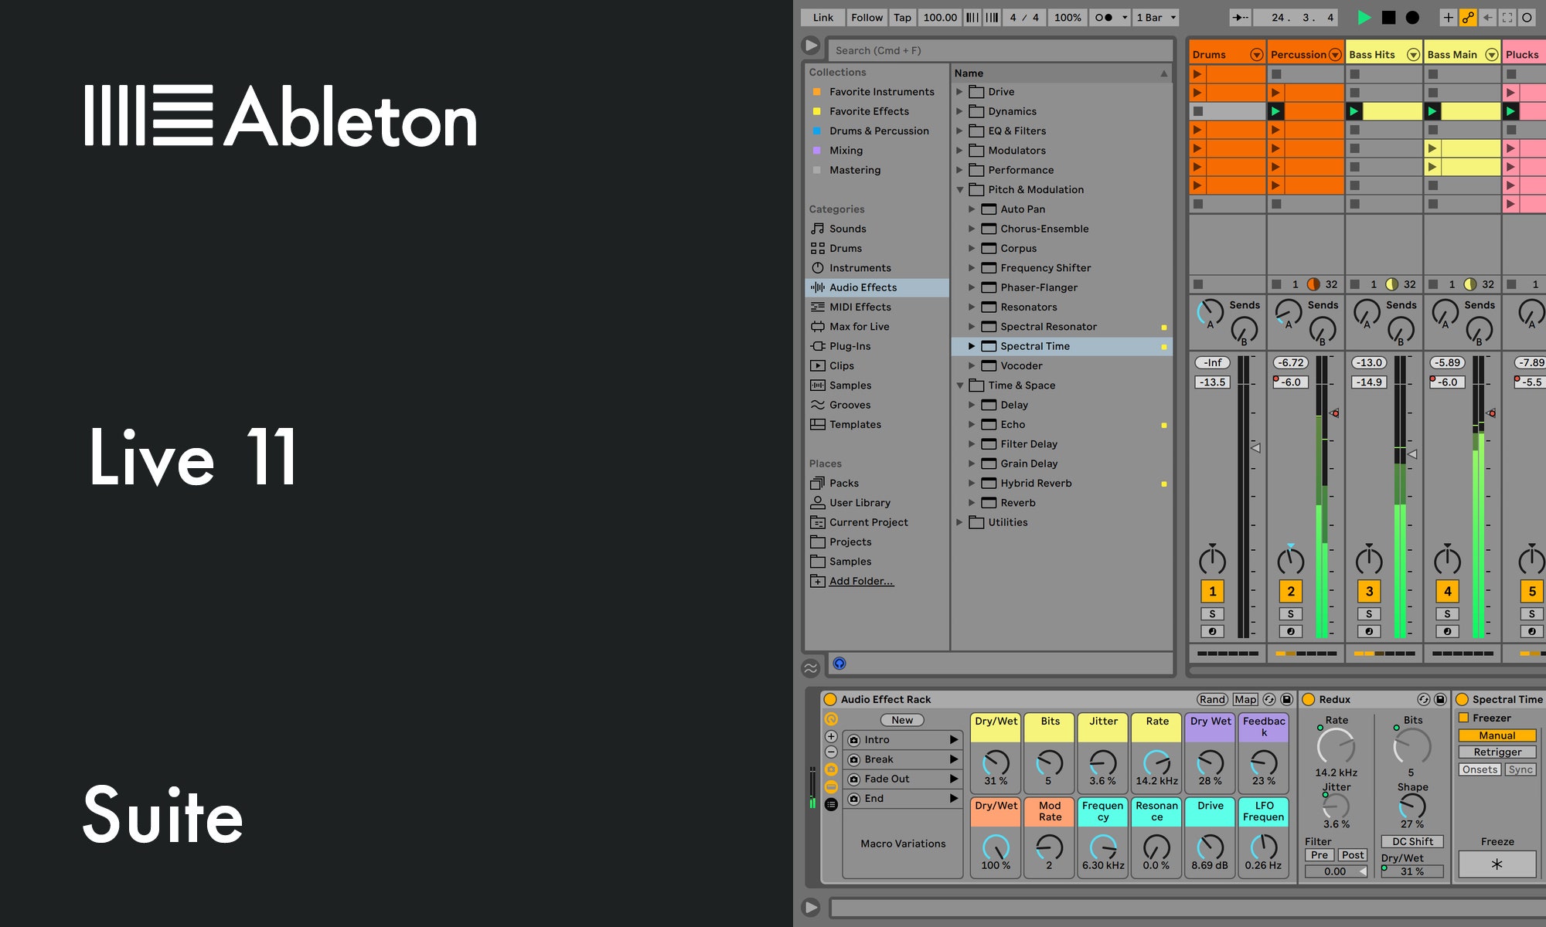This screenshot has width=1546, height=927.
Task: Hot-swap the Redux device preset
Action: tap(1425, 699)
